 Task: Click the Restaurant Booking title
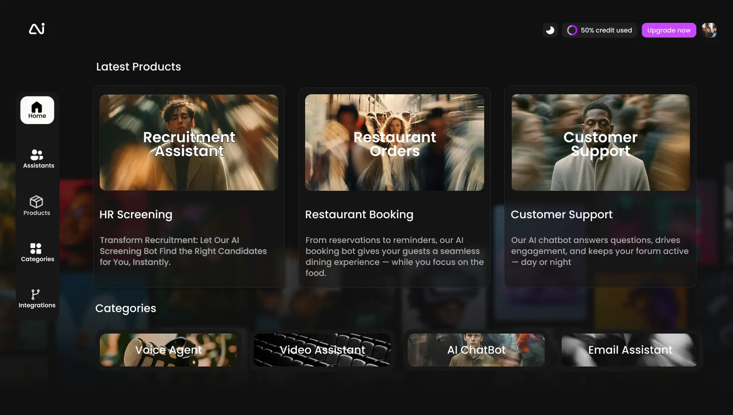click(359, 215)
